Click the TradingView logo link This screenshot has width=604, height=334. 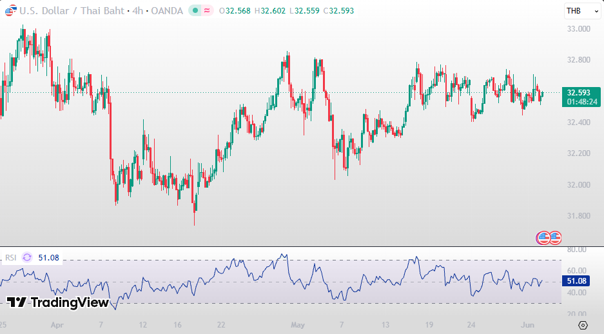tap(58, 302)
